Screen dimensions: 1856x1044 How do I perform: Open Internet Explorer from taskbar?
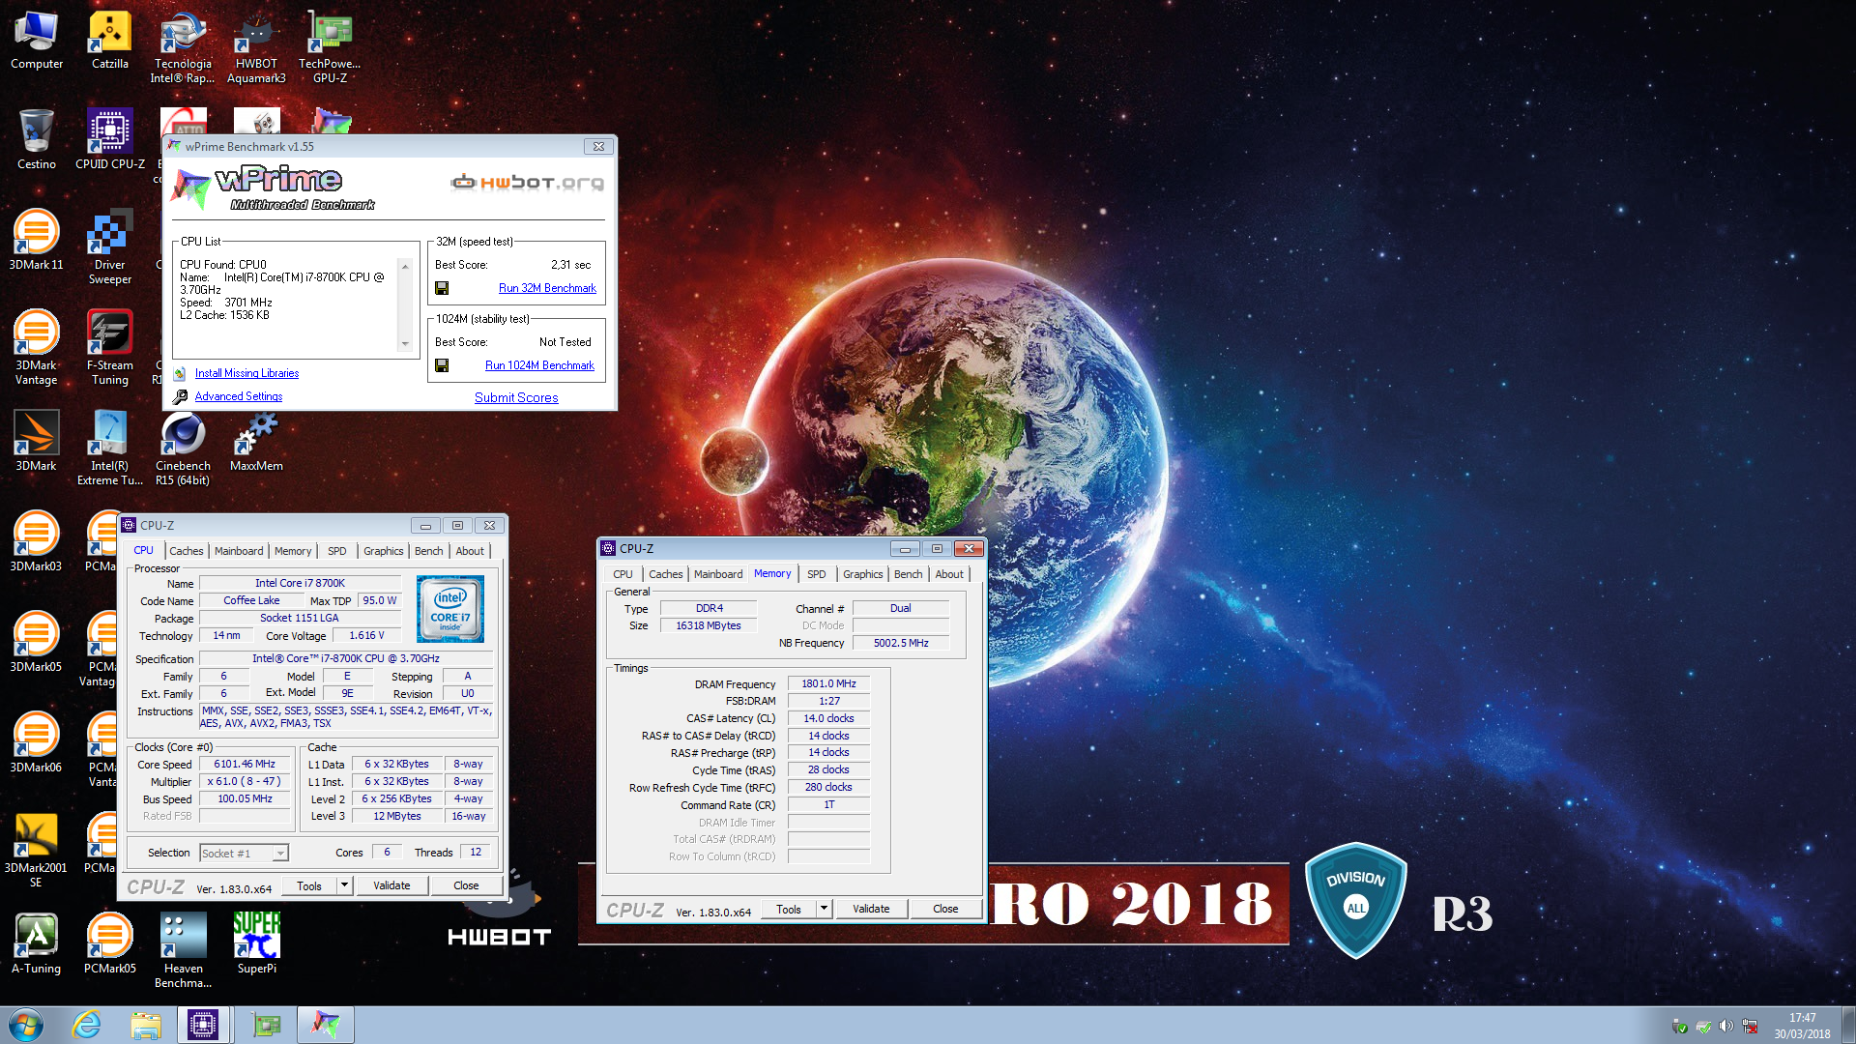pyautogui.click(x=87, y=1025)
